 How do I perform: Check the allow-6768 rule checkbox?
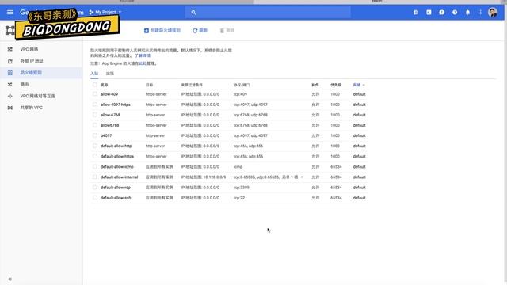point(95,115)
